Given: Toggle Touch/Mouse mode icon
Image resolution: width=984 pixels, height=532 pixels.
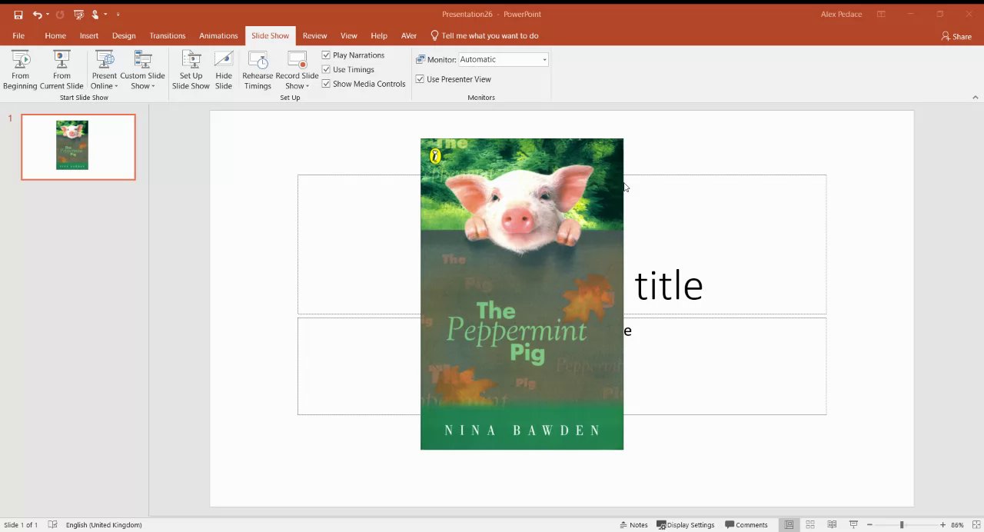Looking at the screenshot, I should coord(95,15).
